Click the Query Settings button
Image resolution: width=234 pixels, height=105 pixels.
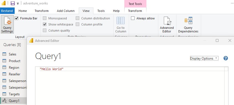pos(7,24)
